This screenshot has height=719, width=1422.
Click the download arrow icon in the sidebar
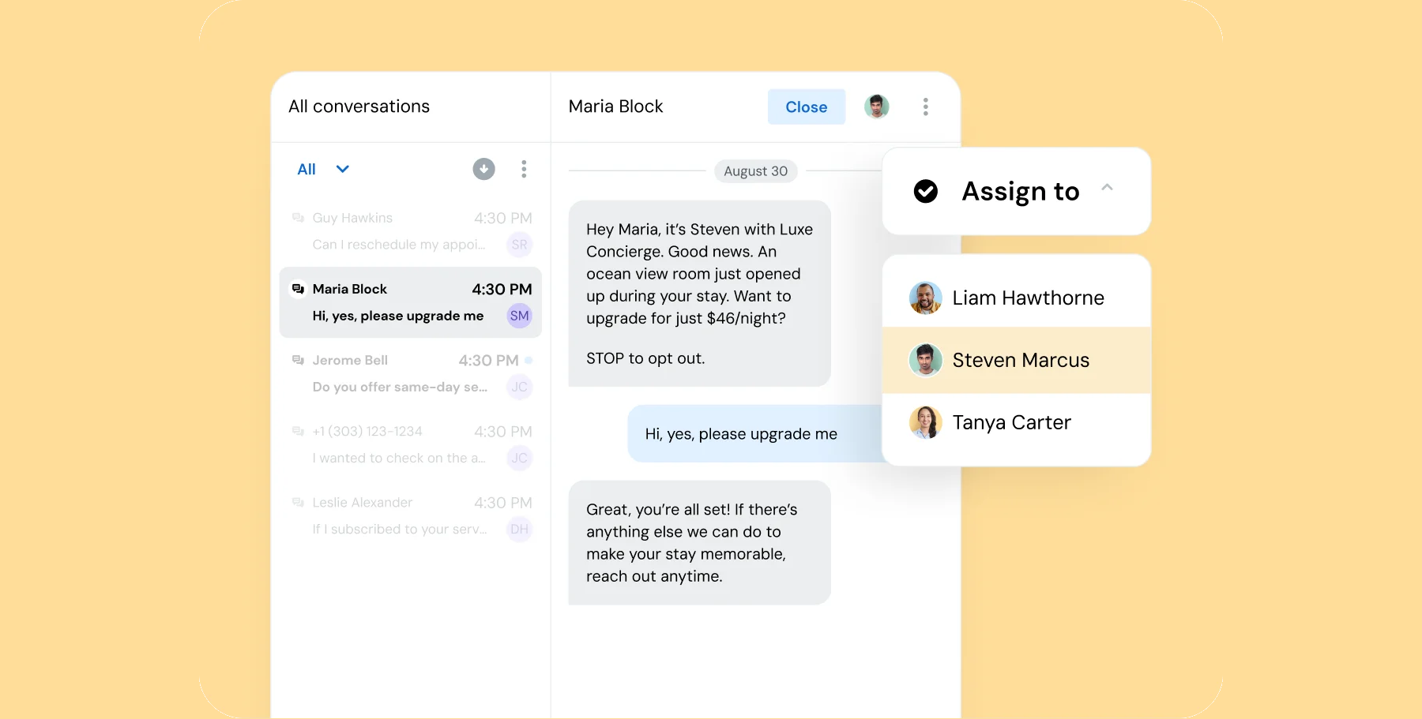click(484, 169)
